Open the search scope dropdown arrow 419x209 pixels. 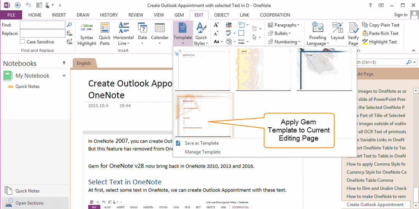tap(414, 62)
